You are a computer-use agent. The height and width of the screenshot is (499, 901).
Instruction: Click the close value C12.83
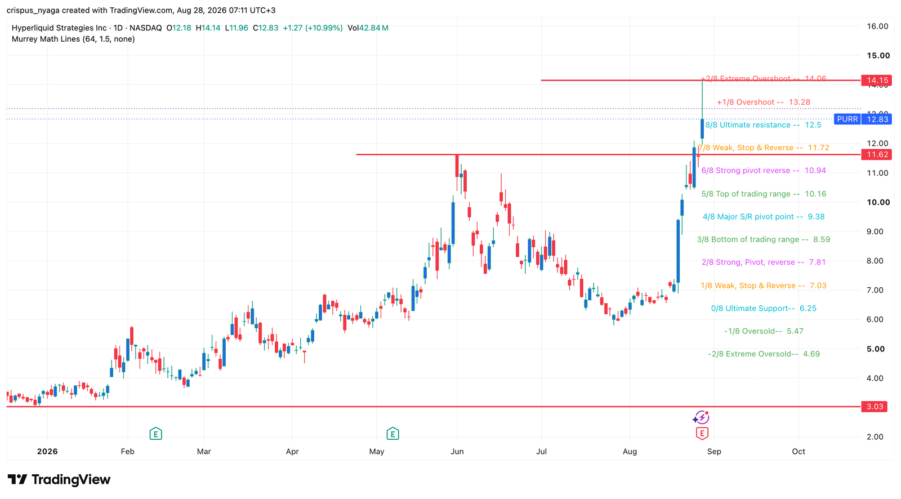pos(266,28)
